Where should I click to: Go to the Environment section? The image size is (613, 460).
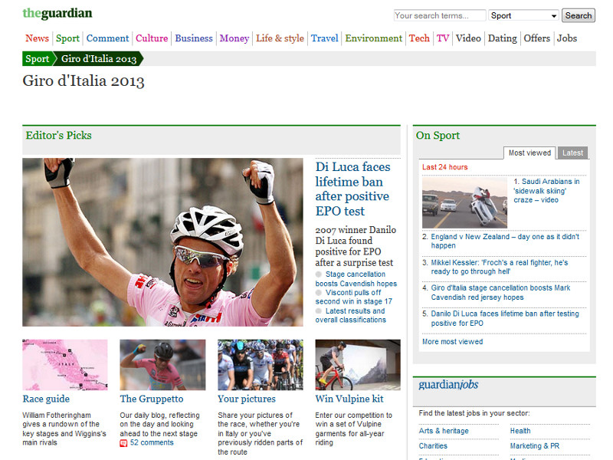point(373,38)
